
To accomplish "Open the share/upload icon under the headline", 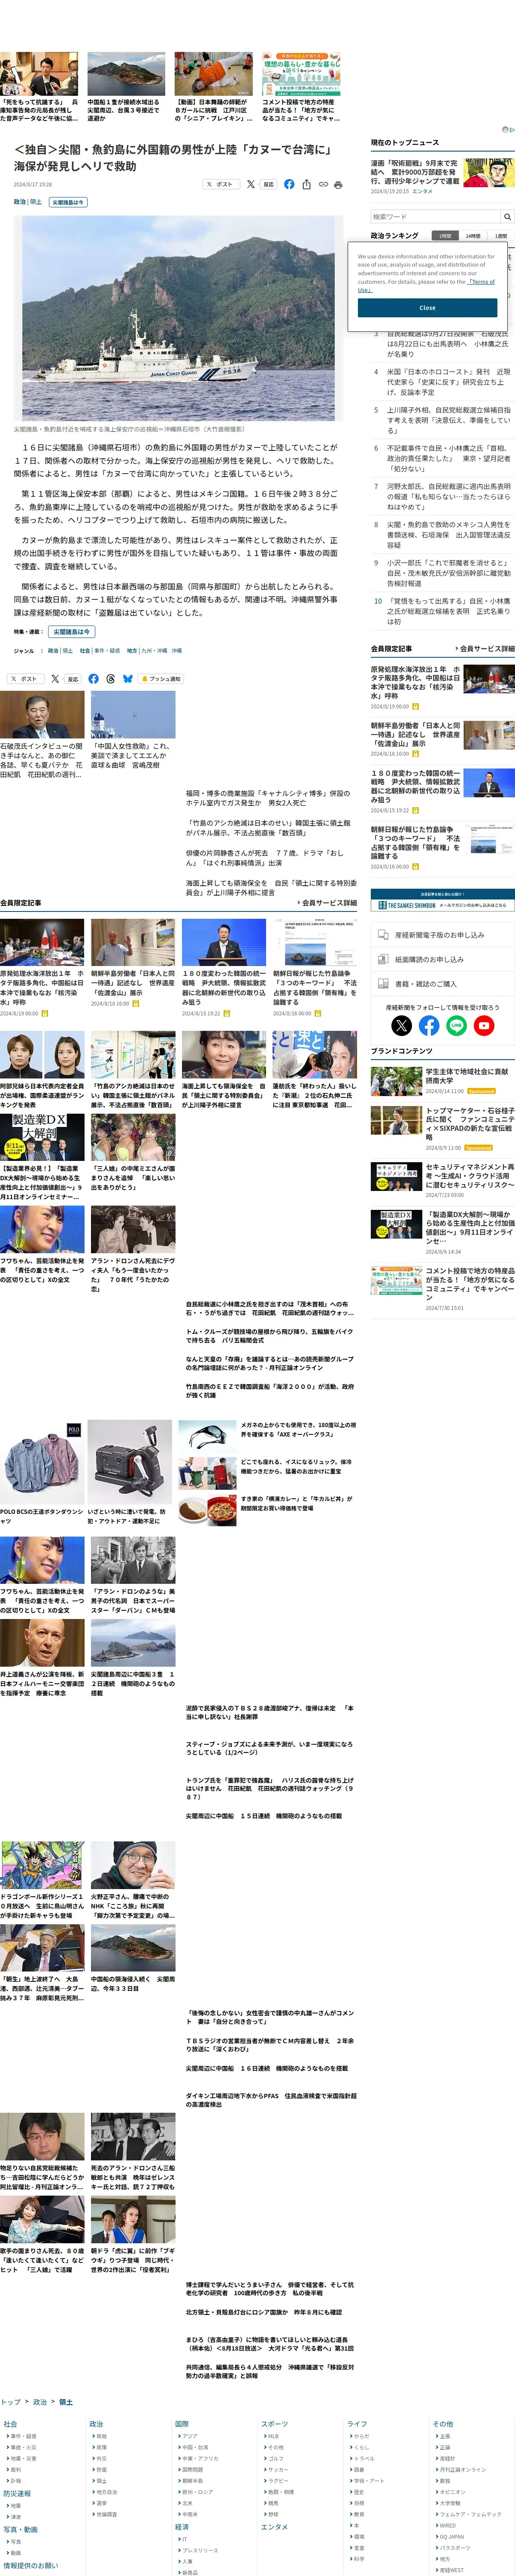I will point(306,184).
